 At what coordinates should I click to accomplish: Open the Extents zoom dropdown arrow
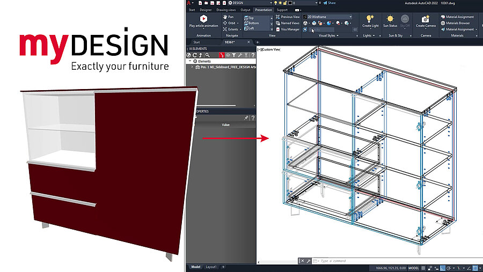click(240, 30)
